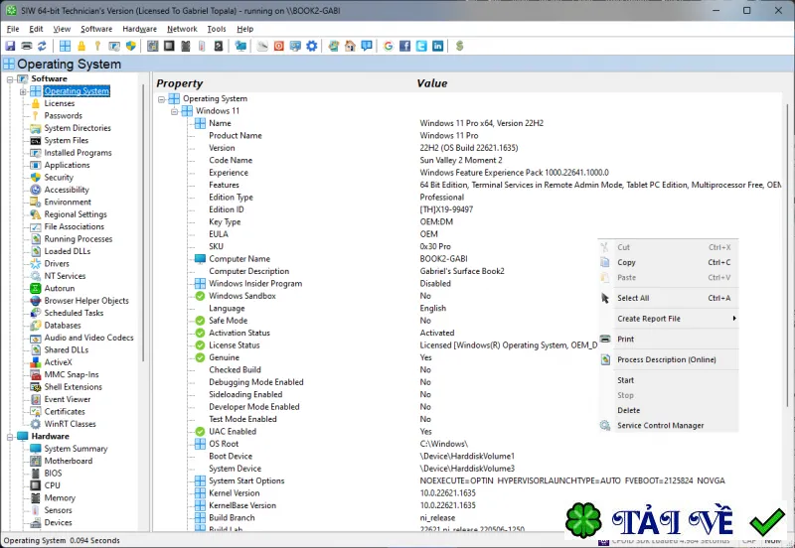
Task: Collapse the Hardware tree node
Action: (10, 437)
